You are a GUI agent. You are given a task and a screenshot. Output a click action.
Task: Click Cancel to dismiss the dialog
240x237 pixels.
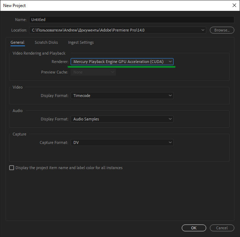point(222,228)
